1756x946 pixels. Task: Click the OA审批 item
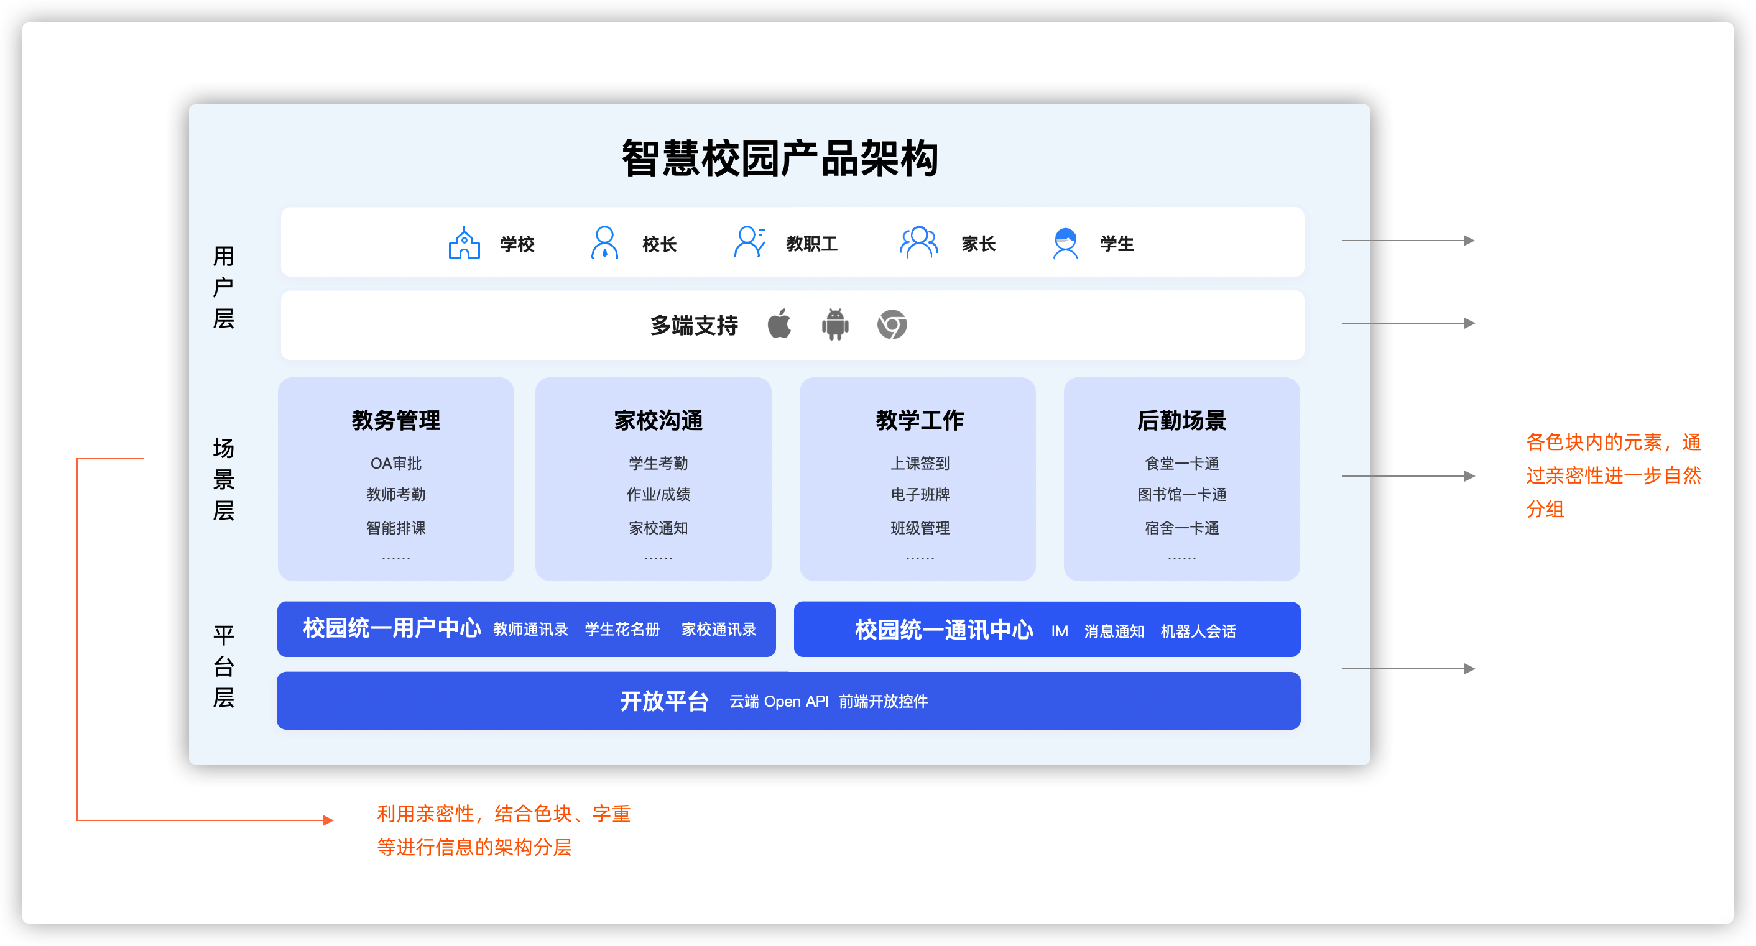pyautogui.click(x=396, y=464)
